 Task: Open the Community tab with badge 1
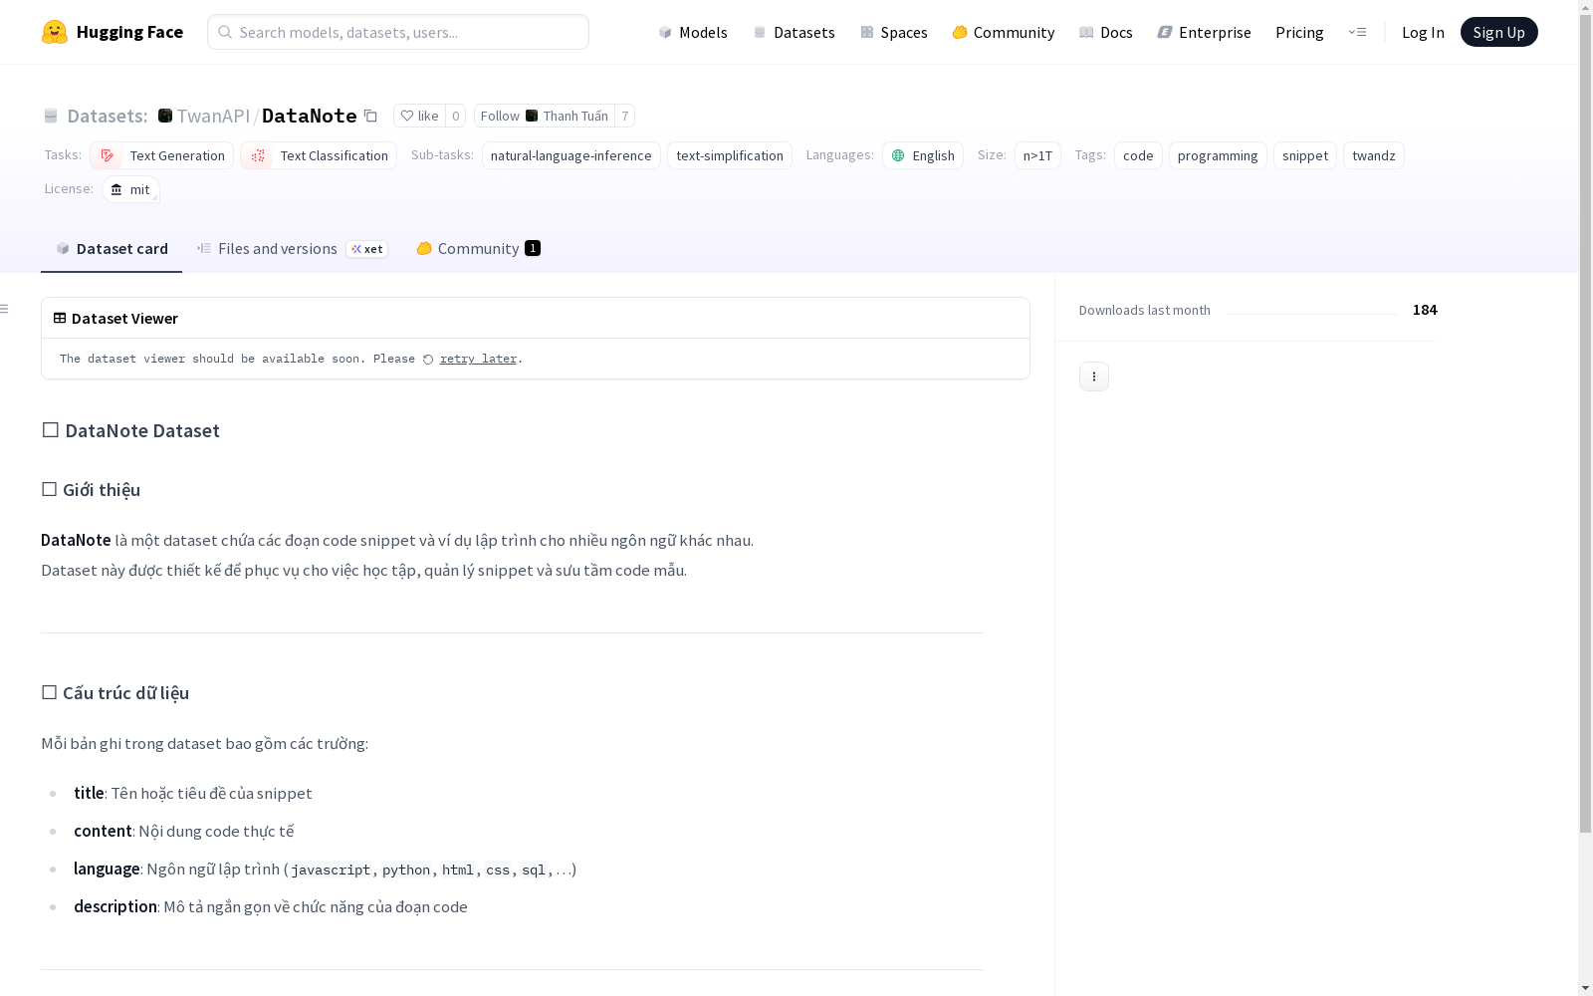(478, 249)
